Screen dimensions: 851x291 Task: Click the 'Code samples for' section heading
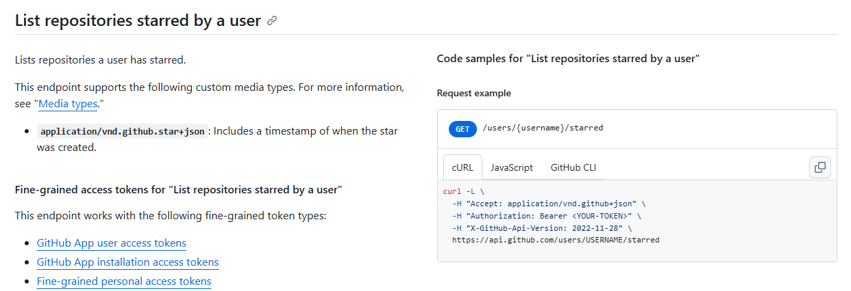567,59
